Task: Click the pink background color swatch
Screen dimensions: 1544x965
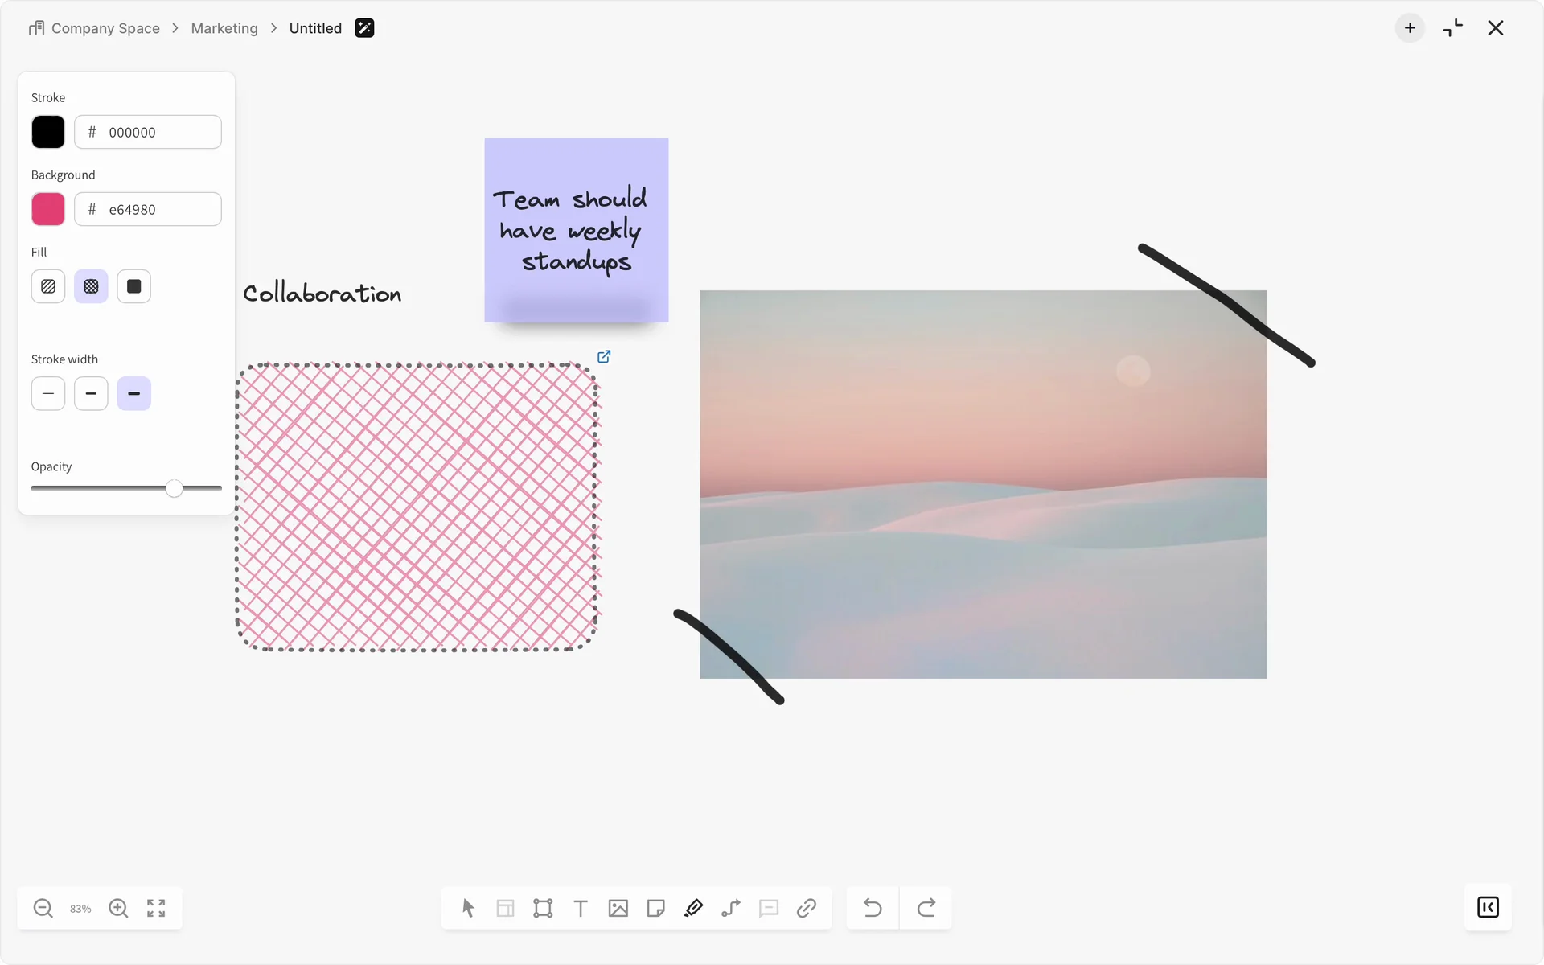Action: [x=48, y=209]
